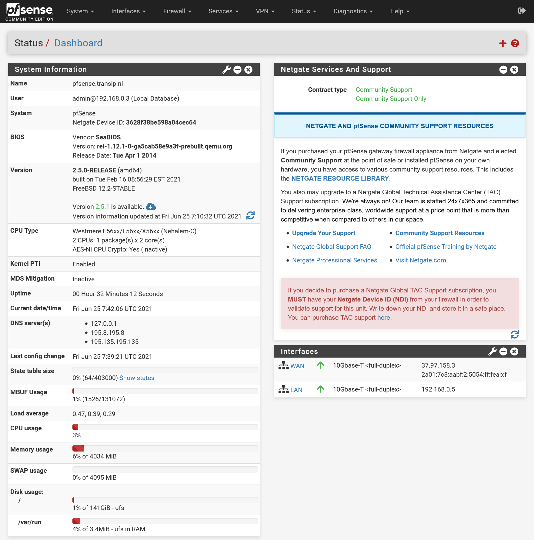Screen dimensions: 534x540
Task: Open the Firewall menu
Action: 177,11
